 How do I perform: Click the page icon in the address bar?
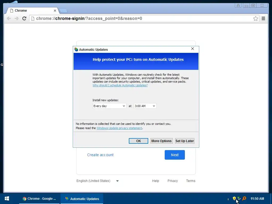coord(33,18)
